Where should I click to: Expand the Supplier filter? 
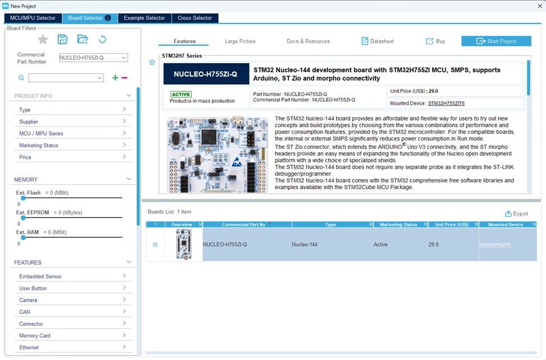(124, 121)
